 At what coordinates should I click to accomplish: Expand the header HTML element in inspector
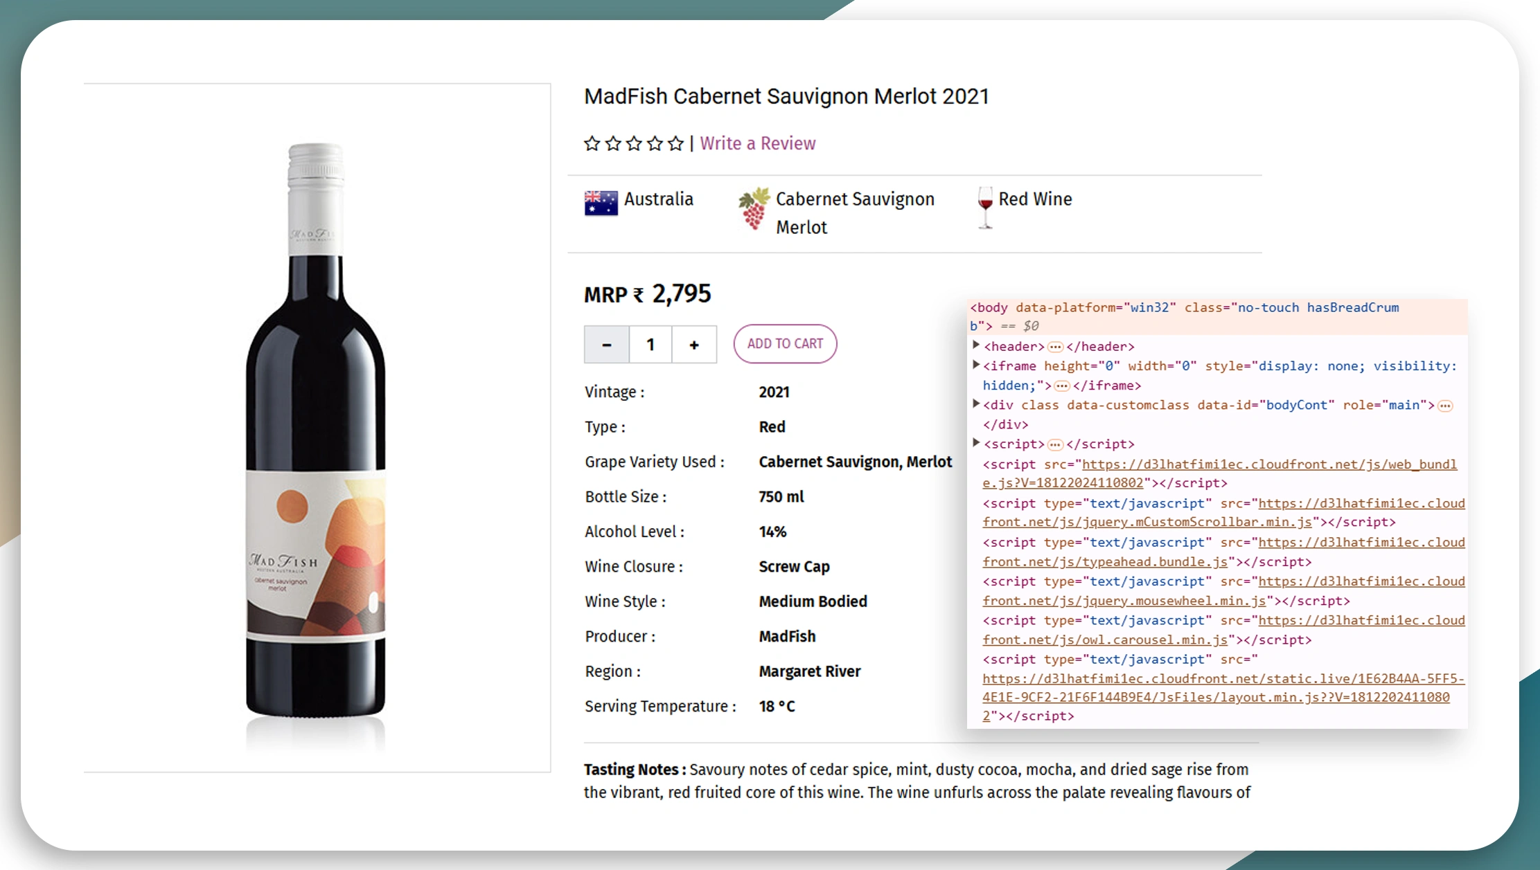pos(974,345)
